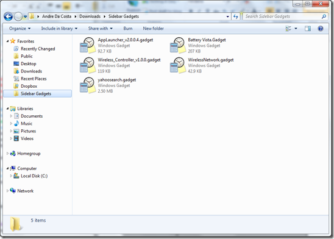The height and width of the screenshot is (239, 334).
Task: Click the yahoosearch.gadget file icon
Action: [87, 85]
